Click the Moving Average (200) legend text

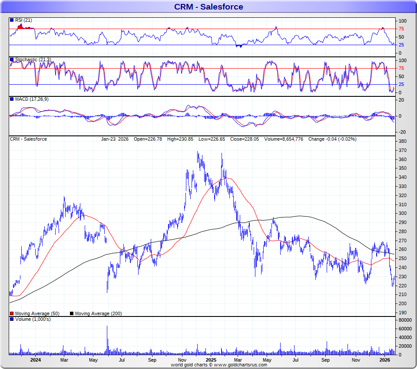point(99,313)
